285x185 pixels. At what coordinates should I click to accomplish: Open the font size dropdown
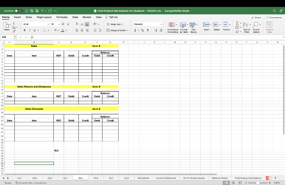tap(59, 24)
